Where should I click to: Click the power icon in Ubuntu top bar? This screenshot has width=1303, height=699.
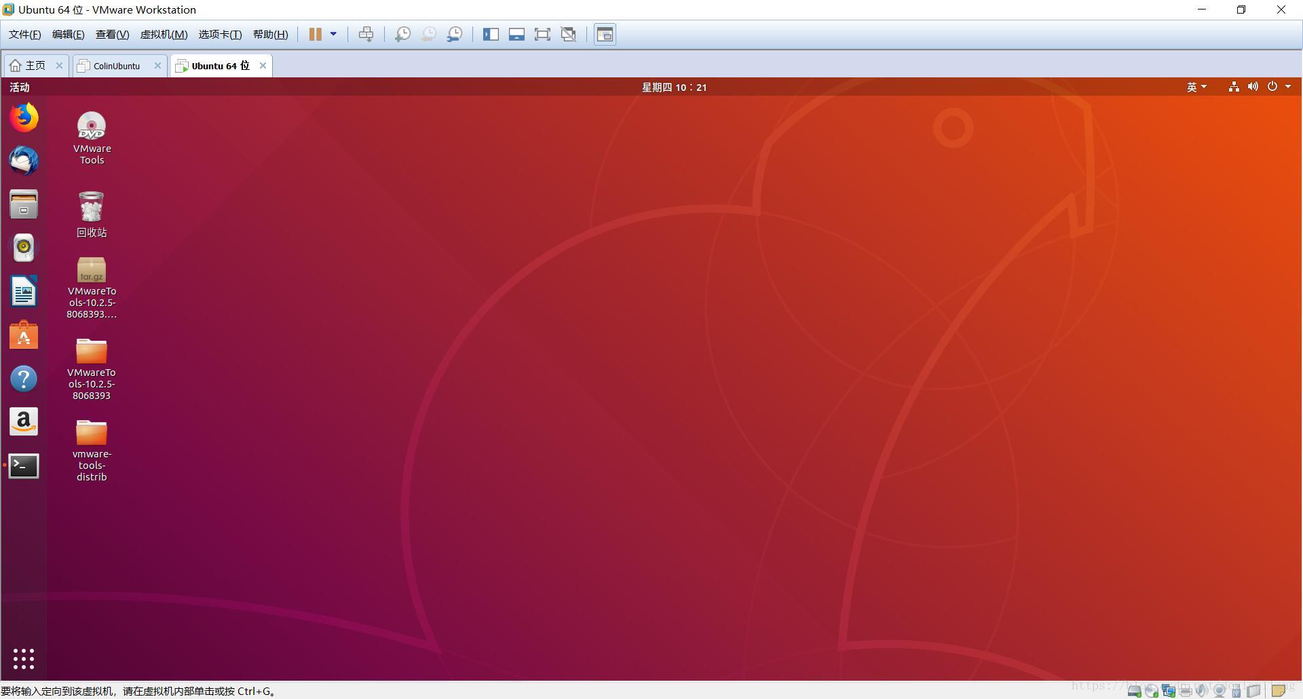point(1272,86)
